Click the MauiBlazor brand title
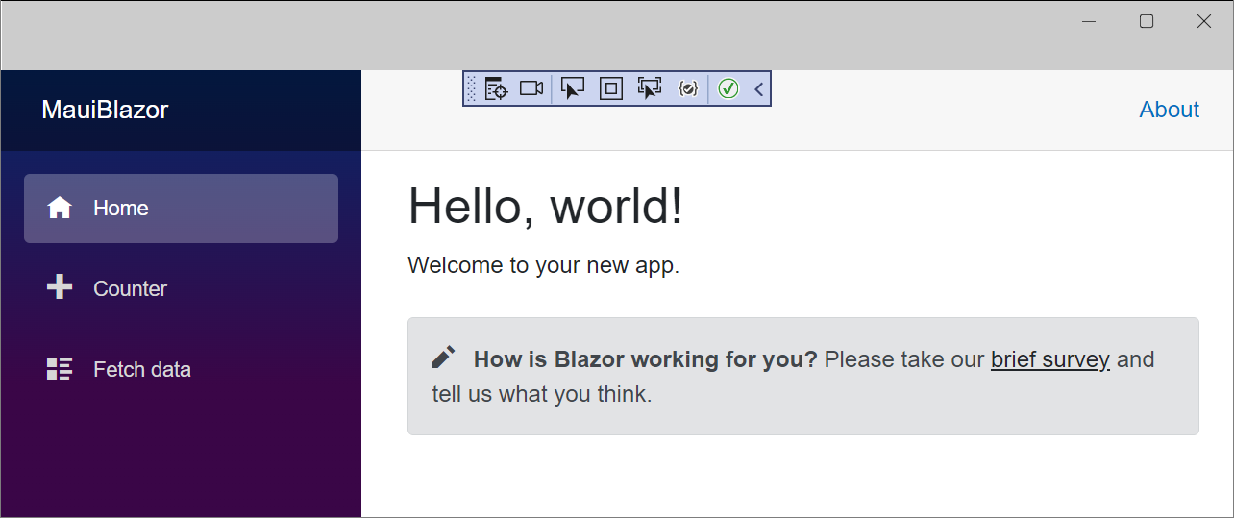 [105, 110]
